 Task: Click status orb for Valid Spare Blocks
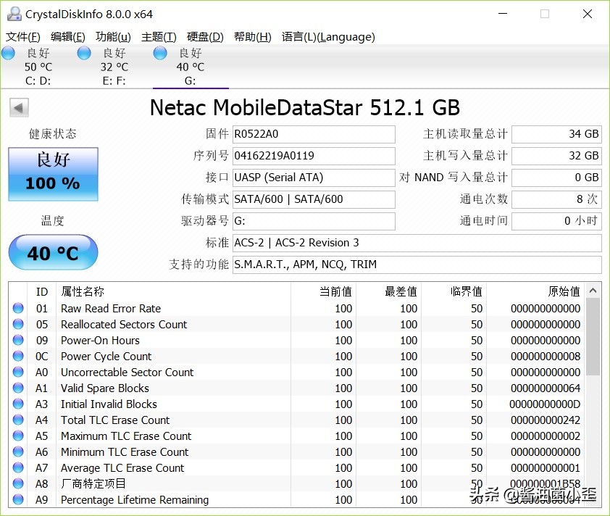18,388
